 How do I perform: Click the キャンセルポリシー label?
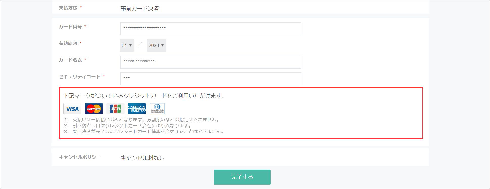[x=80, y=157]
